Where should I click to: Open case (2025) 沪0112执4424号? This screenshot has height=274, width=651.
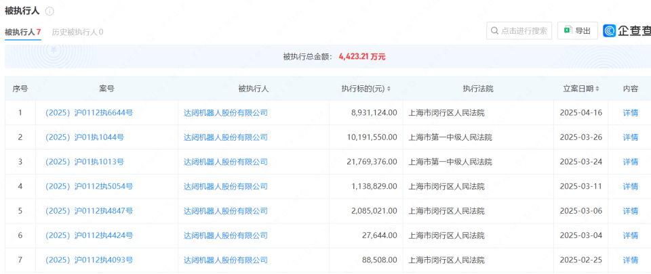click(x=89, y=235)
